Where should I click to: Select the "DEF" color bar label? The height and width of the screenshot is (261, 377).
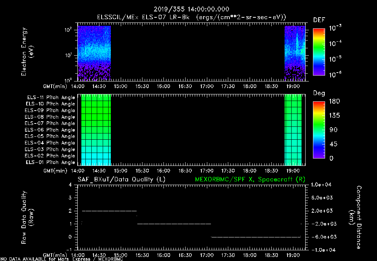[319, 20]
